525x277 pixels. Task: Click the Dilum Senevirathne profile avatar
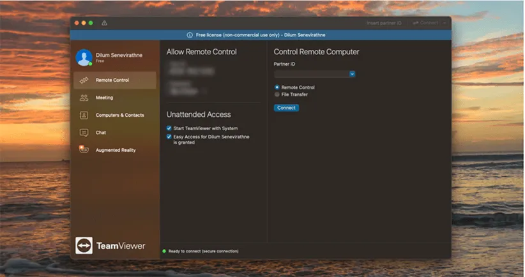(84, 58)
